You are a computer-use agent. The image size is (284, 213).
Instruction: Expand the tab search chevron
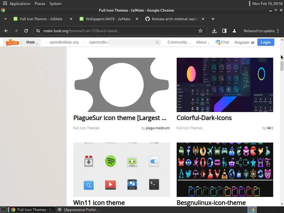[6, 19]
